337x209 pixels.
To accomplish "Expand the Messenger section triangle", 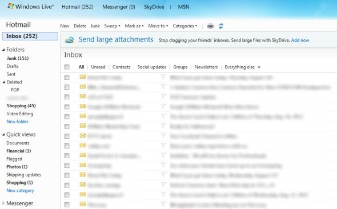I will [x=3, y=203].
